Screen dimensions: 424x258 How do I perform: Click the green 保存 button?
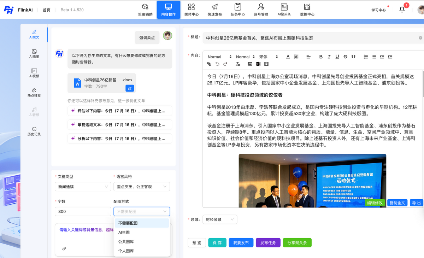click(217, 243)
